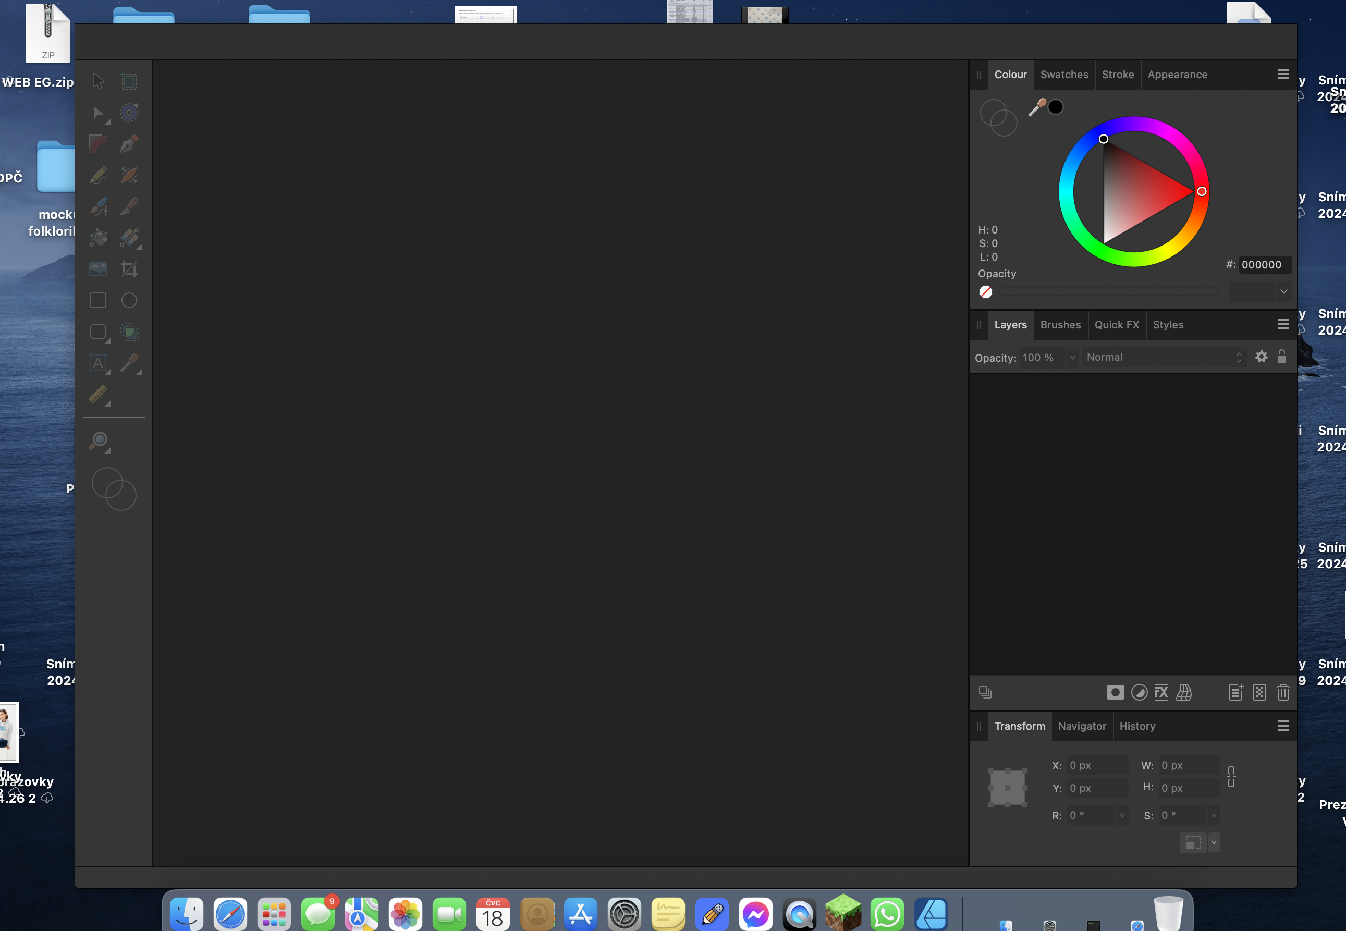Select the Node tool
This screenshot has height=931, width=1346.
(x=98, y=113)
